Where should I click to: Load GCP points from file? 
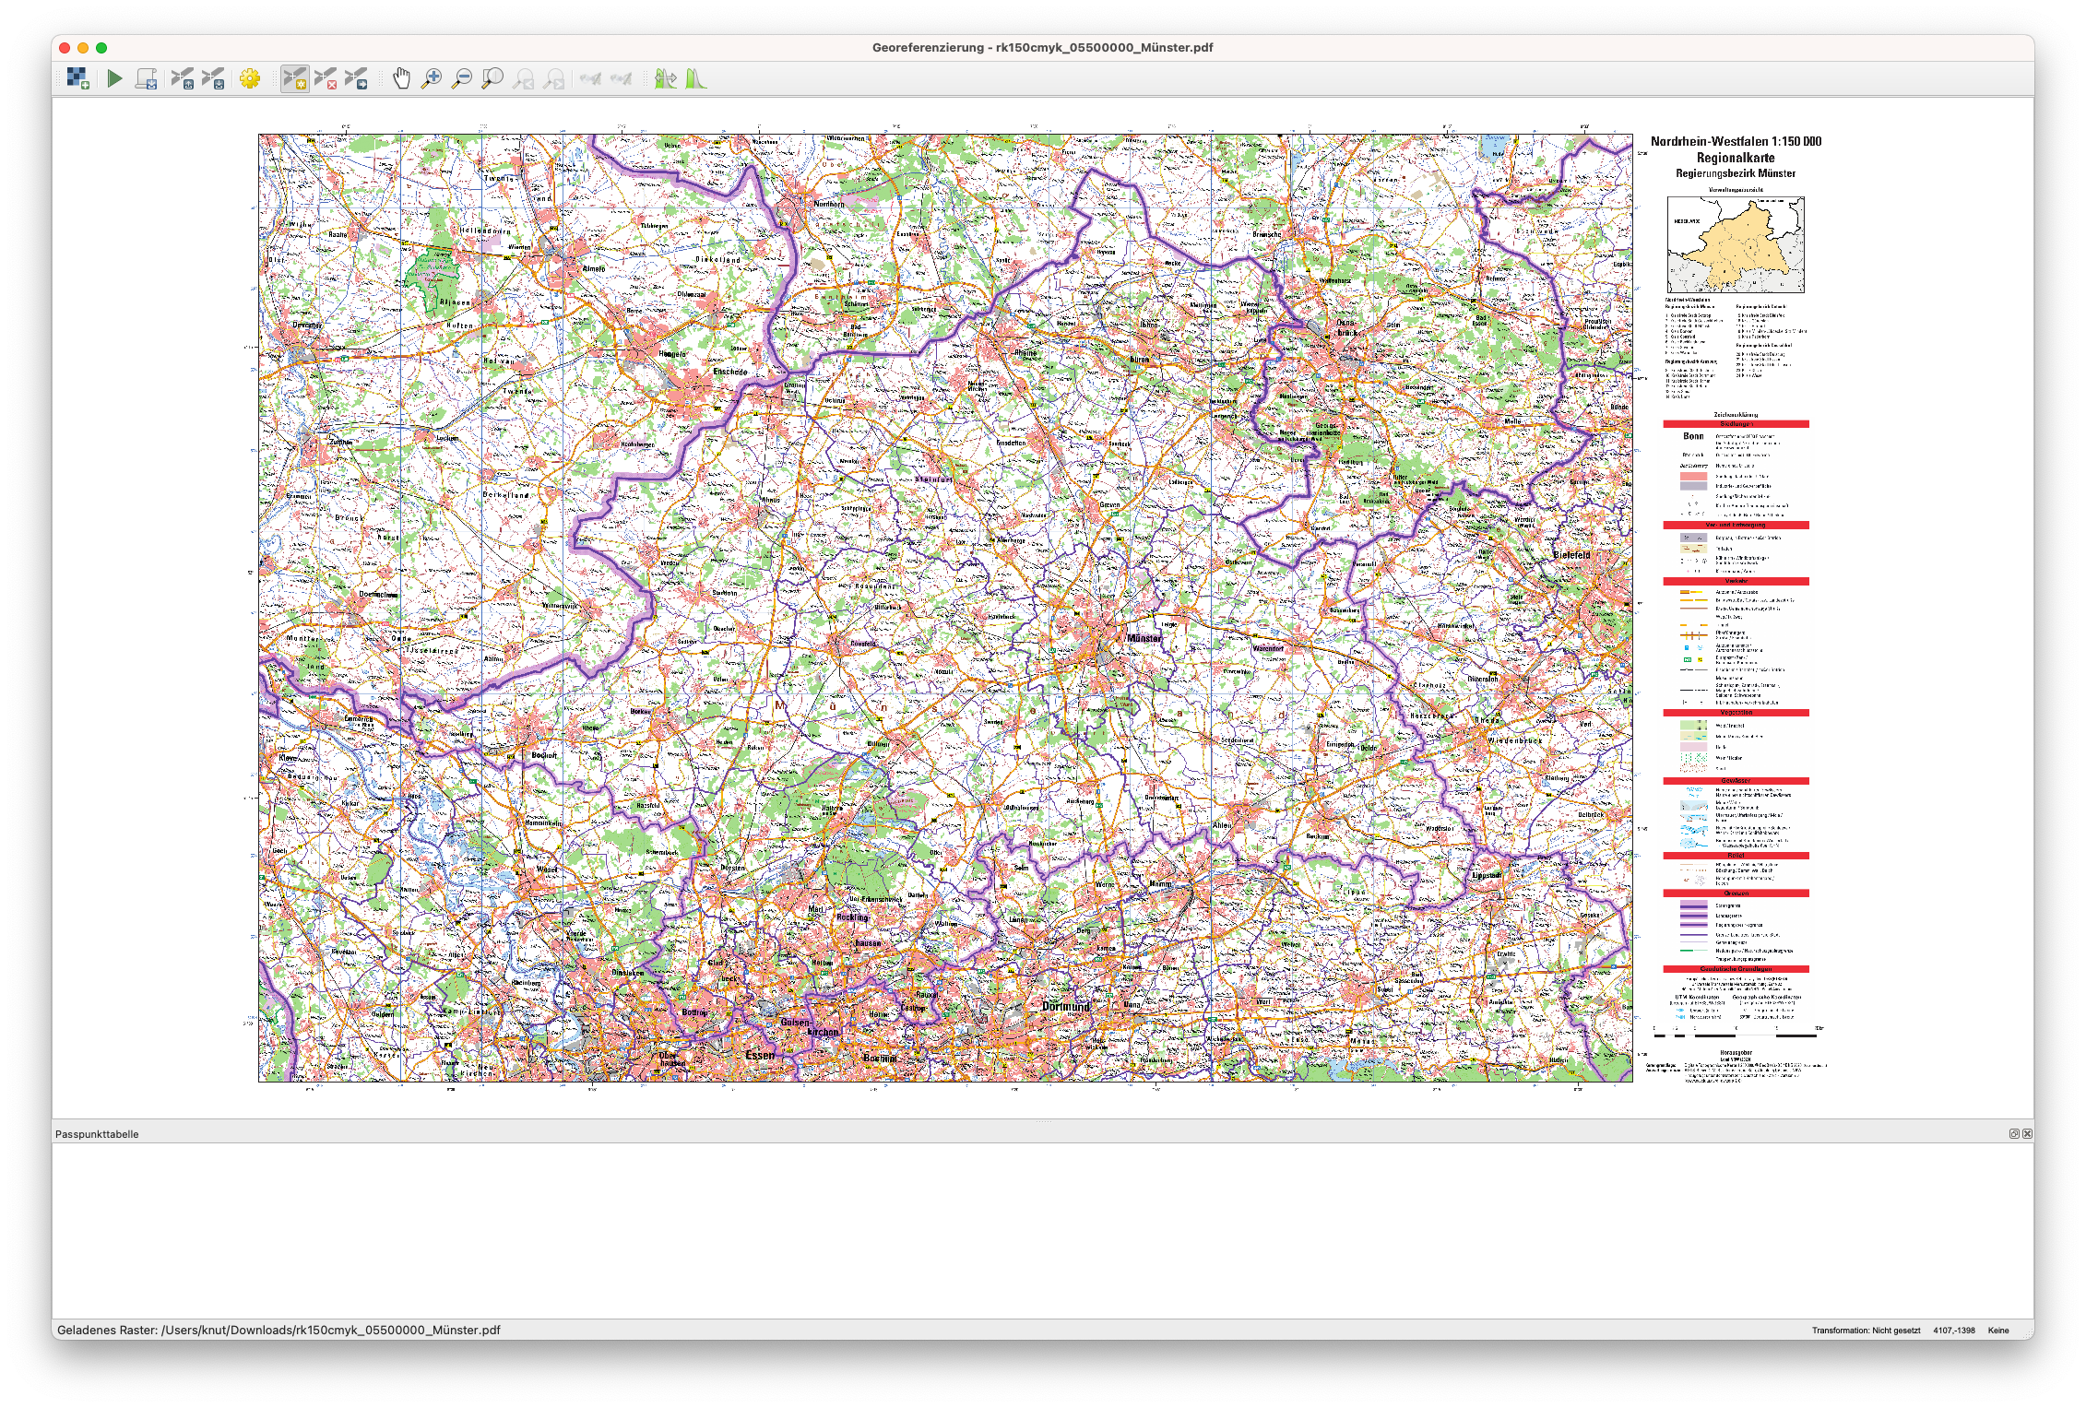[x=183, y=79]
